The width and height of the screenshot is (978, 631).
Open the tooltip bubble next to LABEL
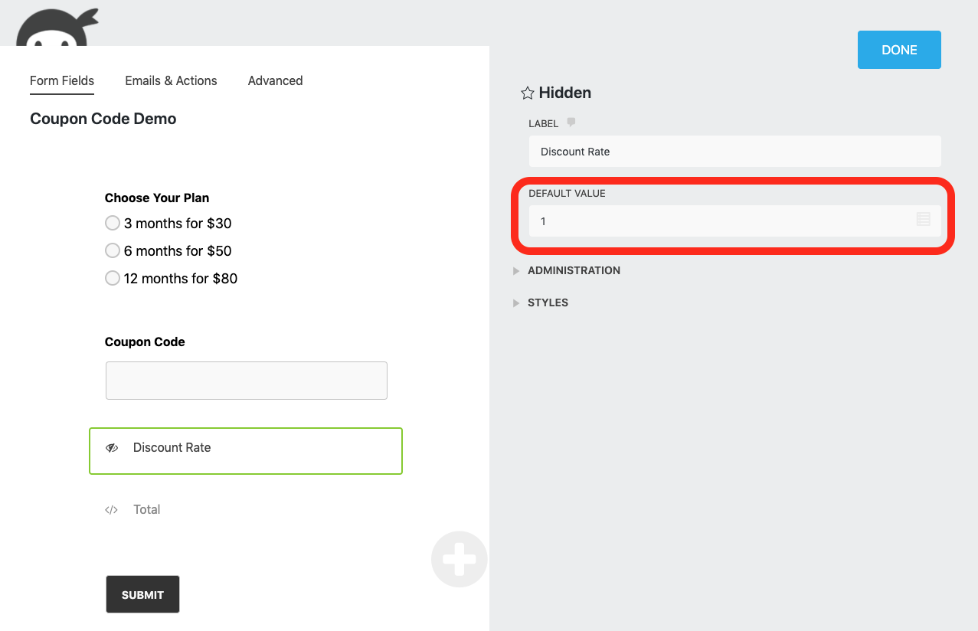pyautogui.click(x=570, y=123)
